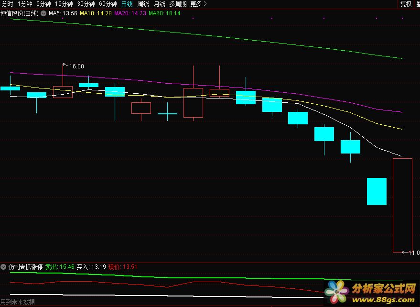This screenshot has width=420, height=307.
Task: Click the 博信股份(日线) chart title
Action: 19,13
